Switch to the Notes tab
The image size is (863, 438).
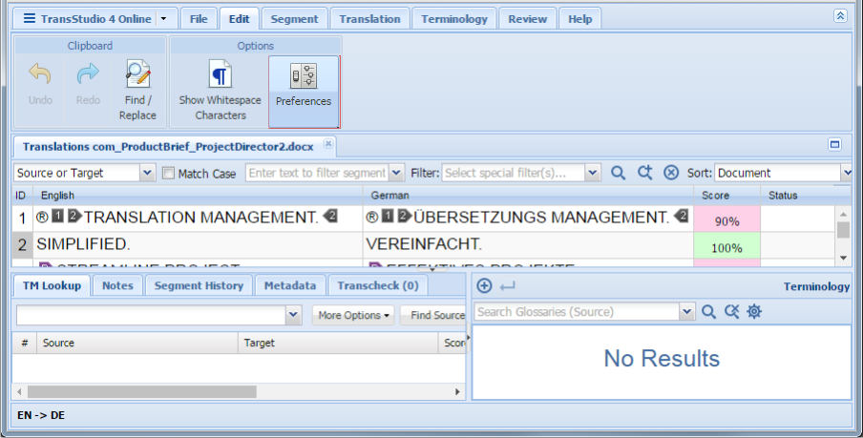[x=117, y=285]
